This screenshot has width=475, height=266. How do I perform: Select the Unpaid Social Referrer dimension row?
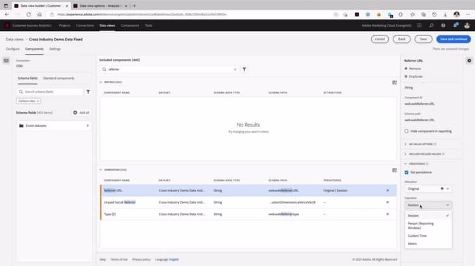click(248, 202)
